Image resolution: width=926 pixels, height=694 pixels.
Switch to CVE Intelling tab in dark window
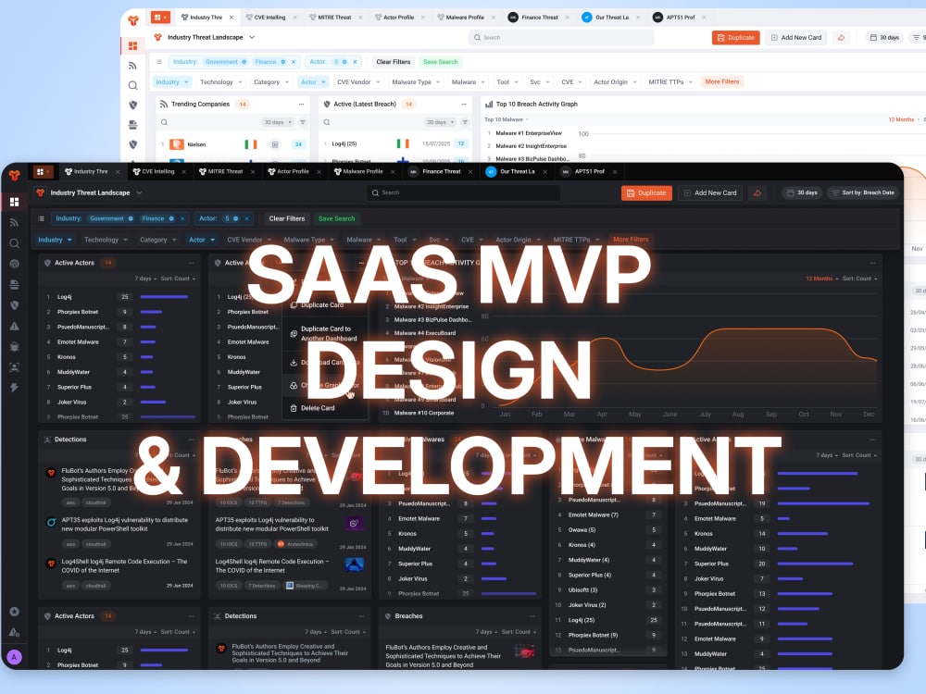tap(154, 172)
